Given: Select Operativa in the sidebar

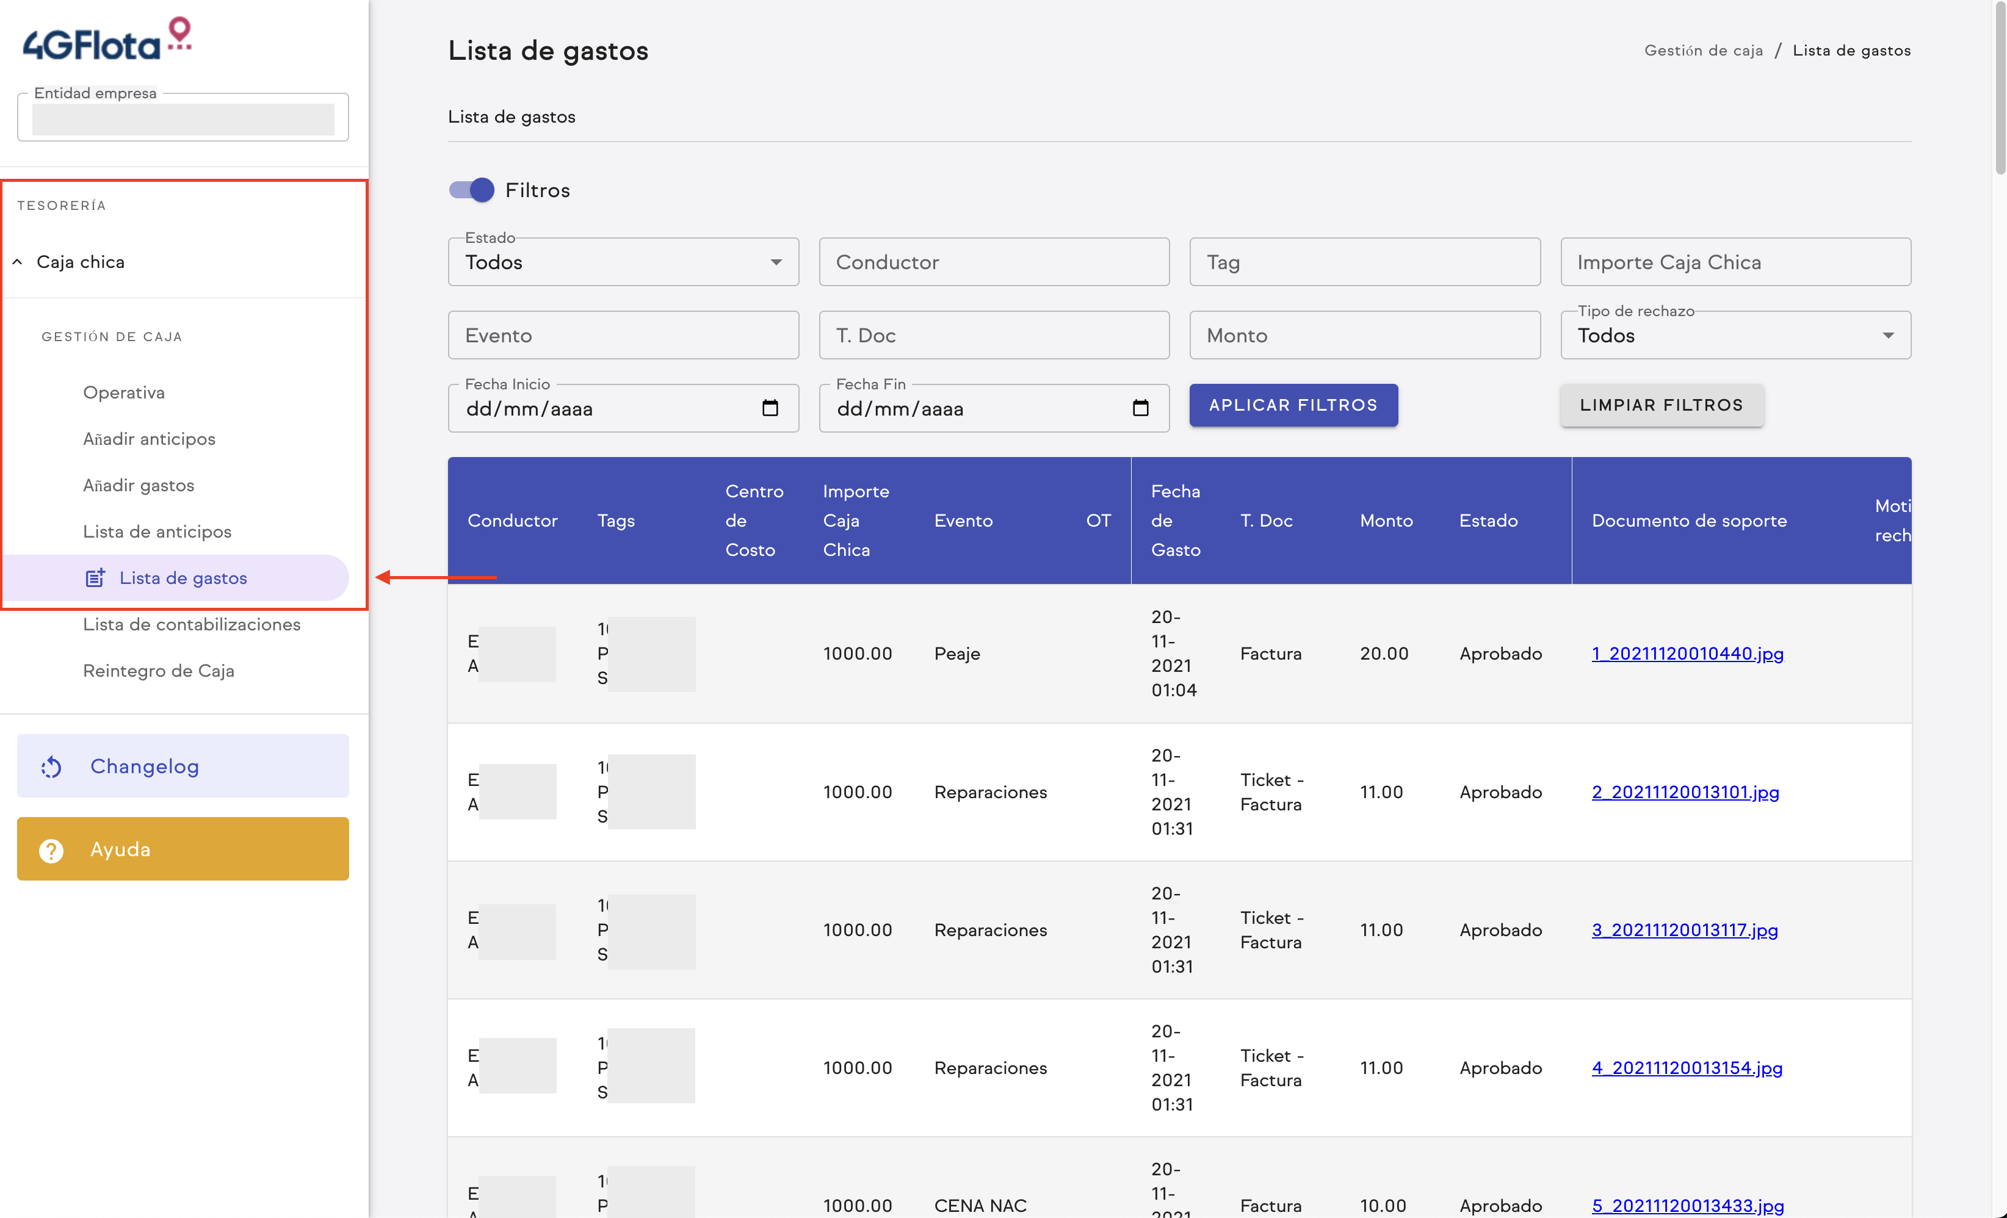Looking at the screenshot, I should click(x=124, y=392).
